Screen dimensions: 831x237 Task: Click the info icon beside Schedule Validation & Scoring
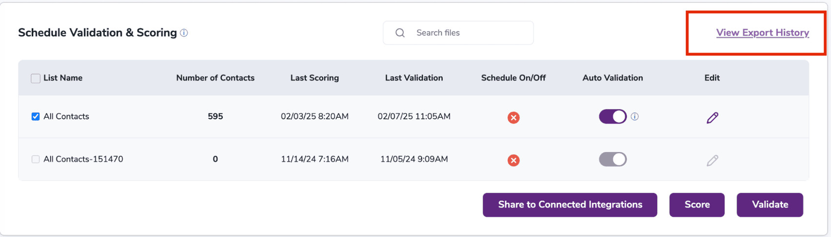pos(184,33)
